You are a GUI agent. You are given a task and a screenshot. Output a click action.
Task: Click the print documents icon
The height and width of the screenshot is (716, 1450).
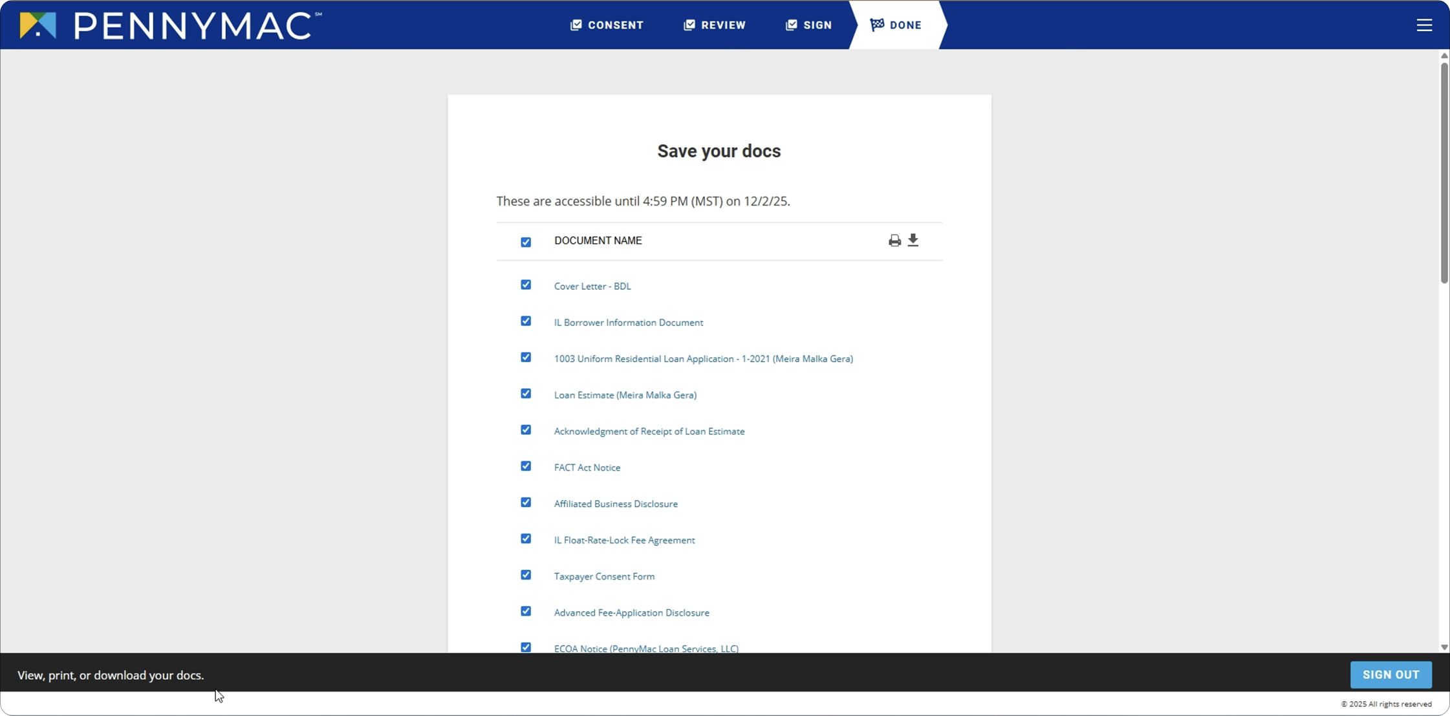[894, 241]
